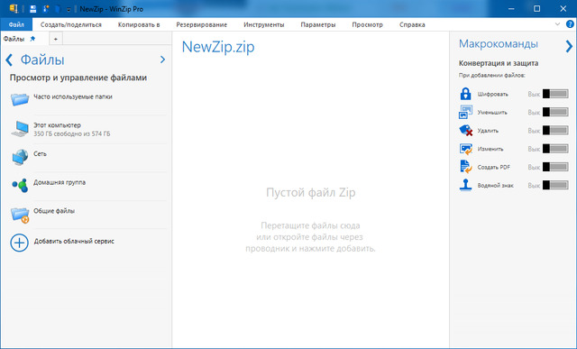Open the Параметры ribbon tab

(x=318, y=24)
